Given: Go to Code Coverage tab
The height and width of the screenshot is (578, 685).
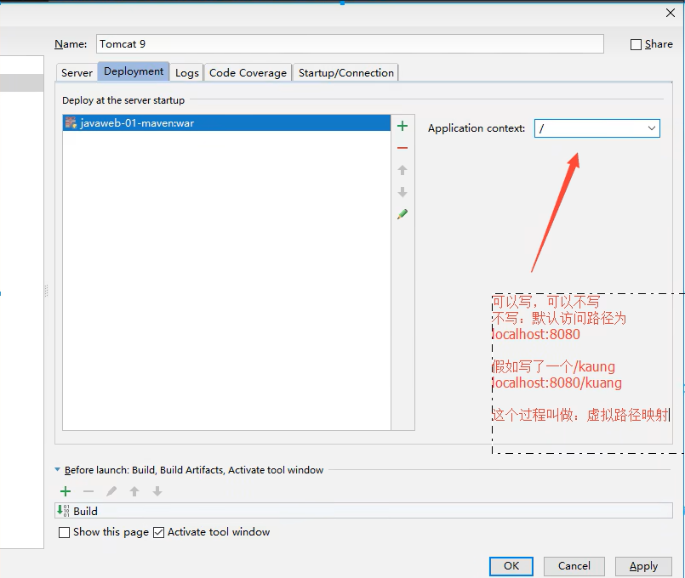Looking at the screenshot, I should pyautogui.click(x=248, y=73).
